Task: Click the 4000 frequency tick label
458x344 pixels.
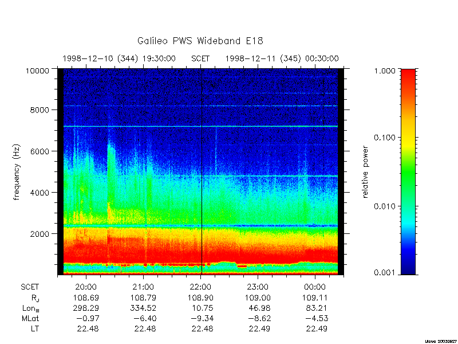Action: 41,193
